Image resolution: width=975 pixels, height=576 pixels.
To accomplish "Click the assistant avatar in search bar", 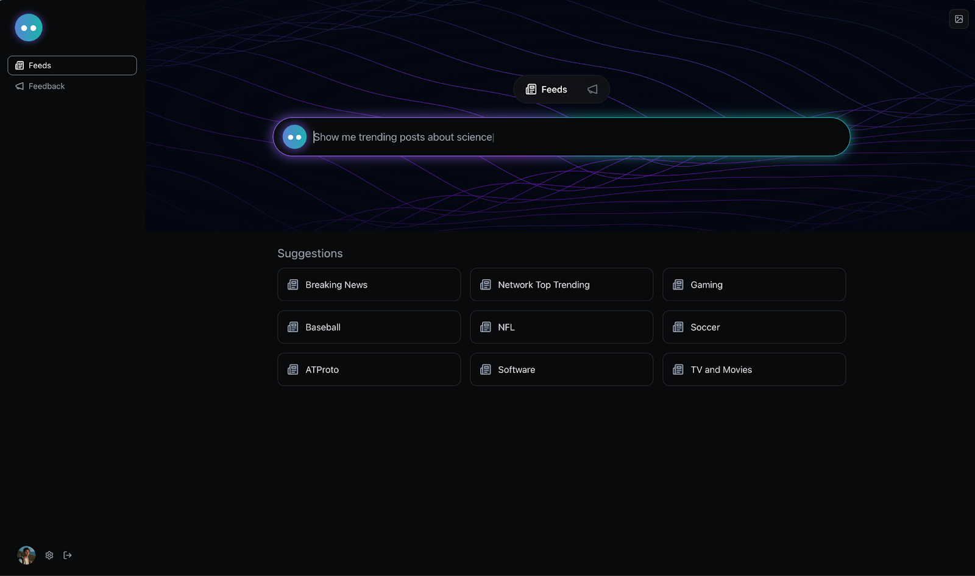I will [x=294, y=137].
